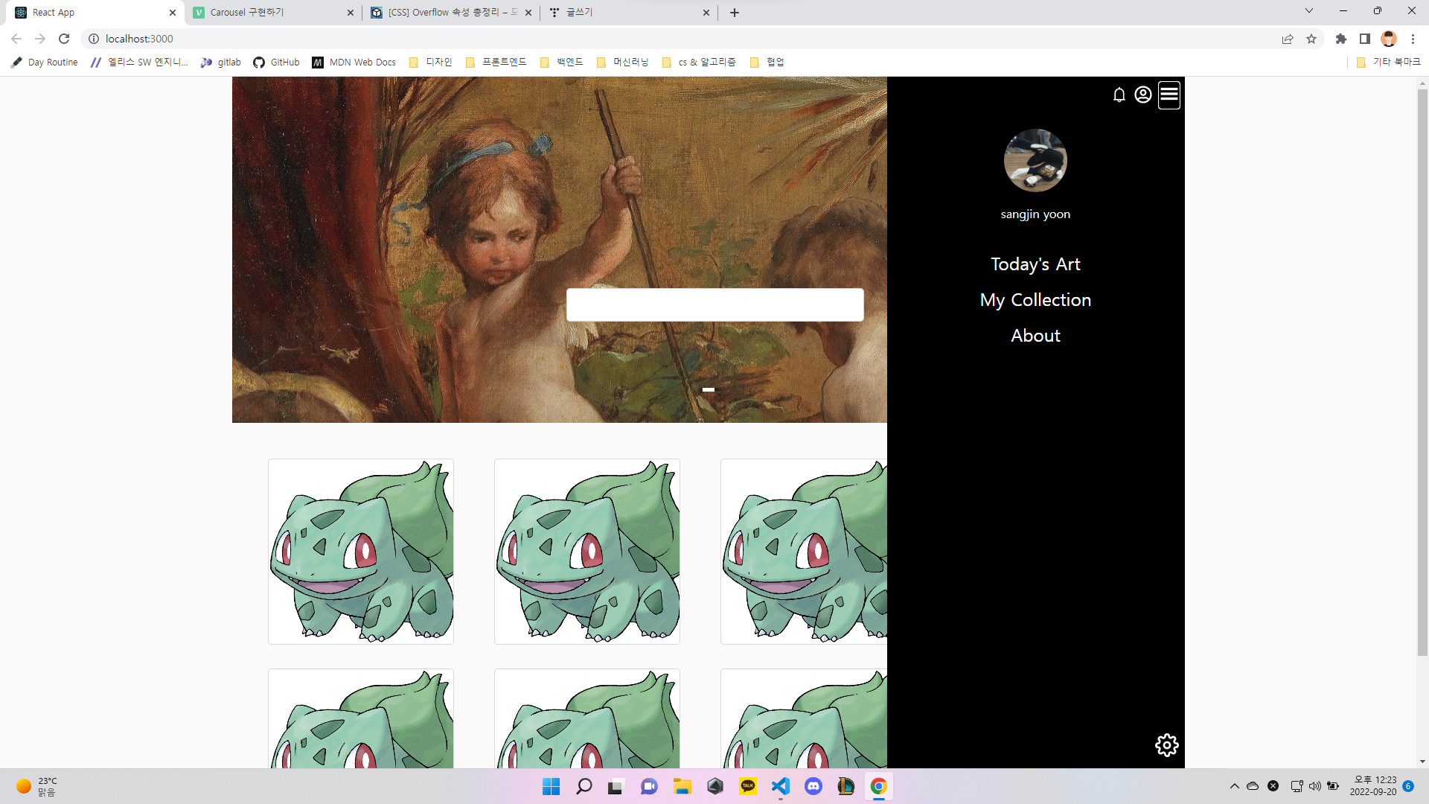Viewport: 1429px width, 804px height.
Task: Switch to the CSS Overflow tab
Action: 450,13
